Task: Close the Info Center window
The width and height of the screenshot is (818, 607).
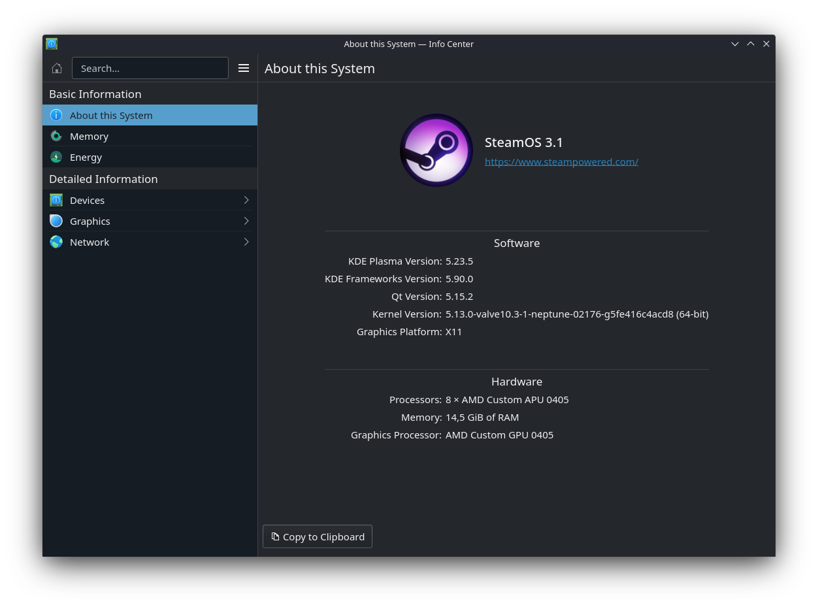Action: click(766, 44)
